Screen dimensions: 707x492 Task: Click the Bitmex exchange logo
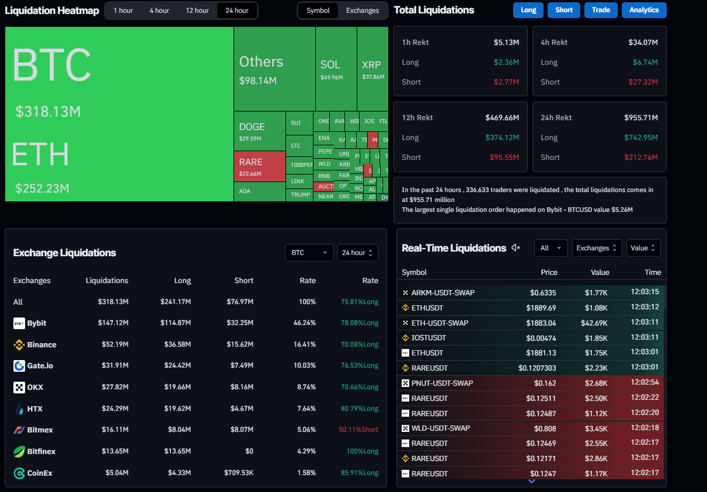tap(19, 430)
